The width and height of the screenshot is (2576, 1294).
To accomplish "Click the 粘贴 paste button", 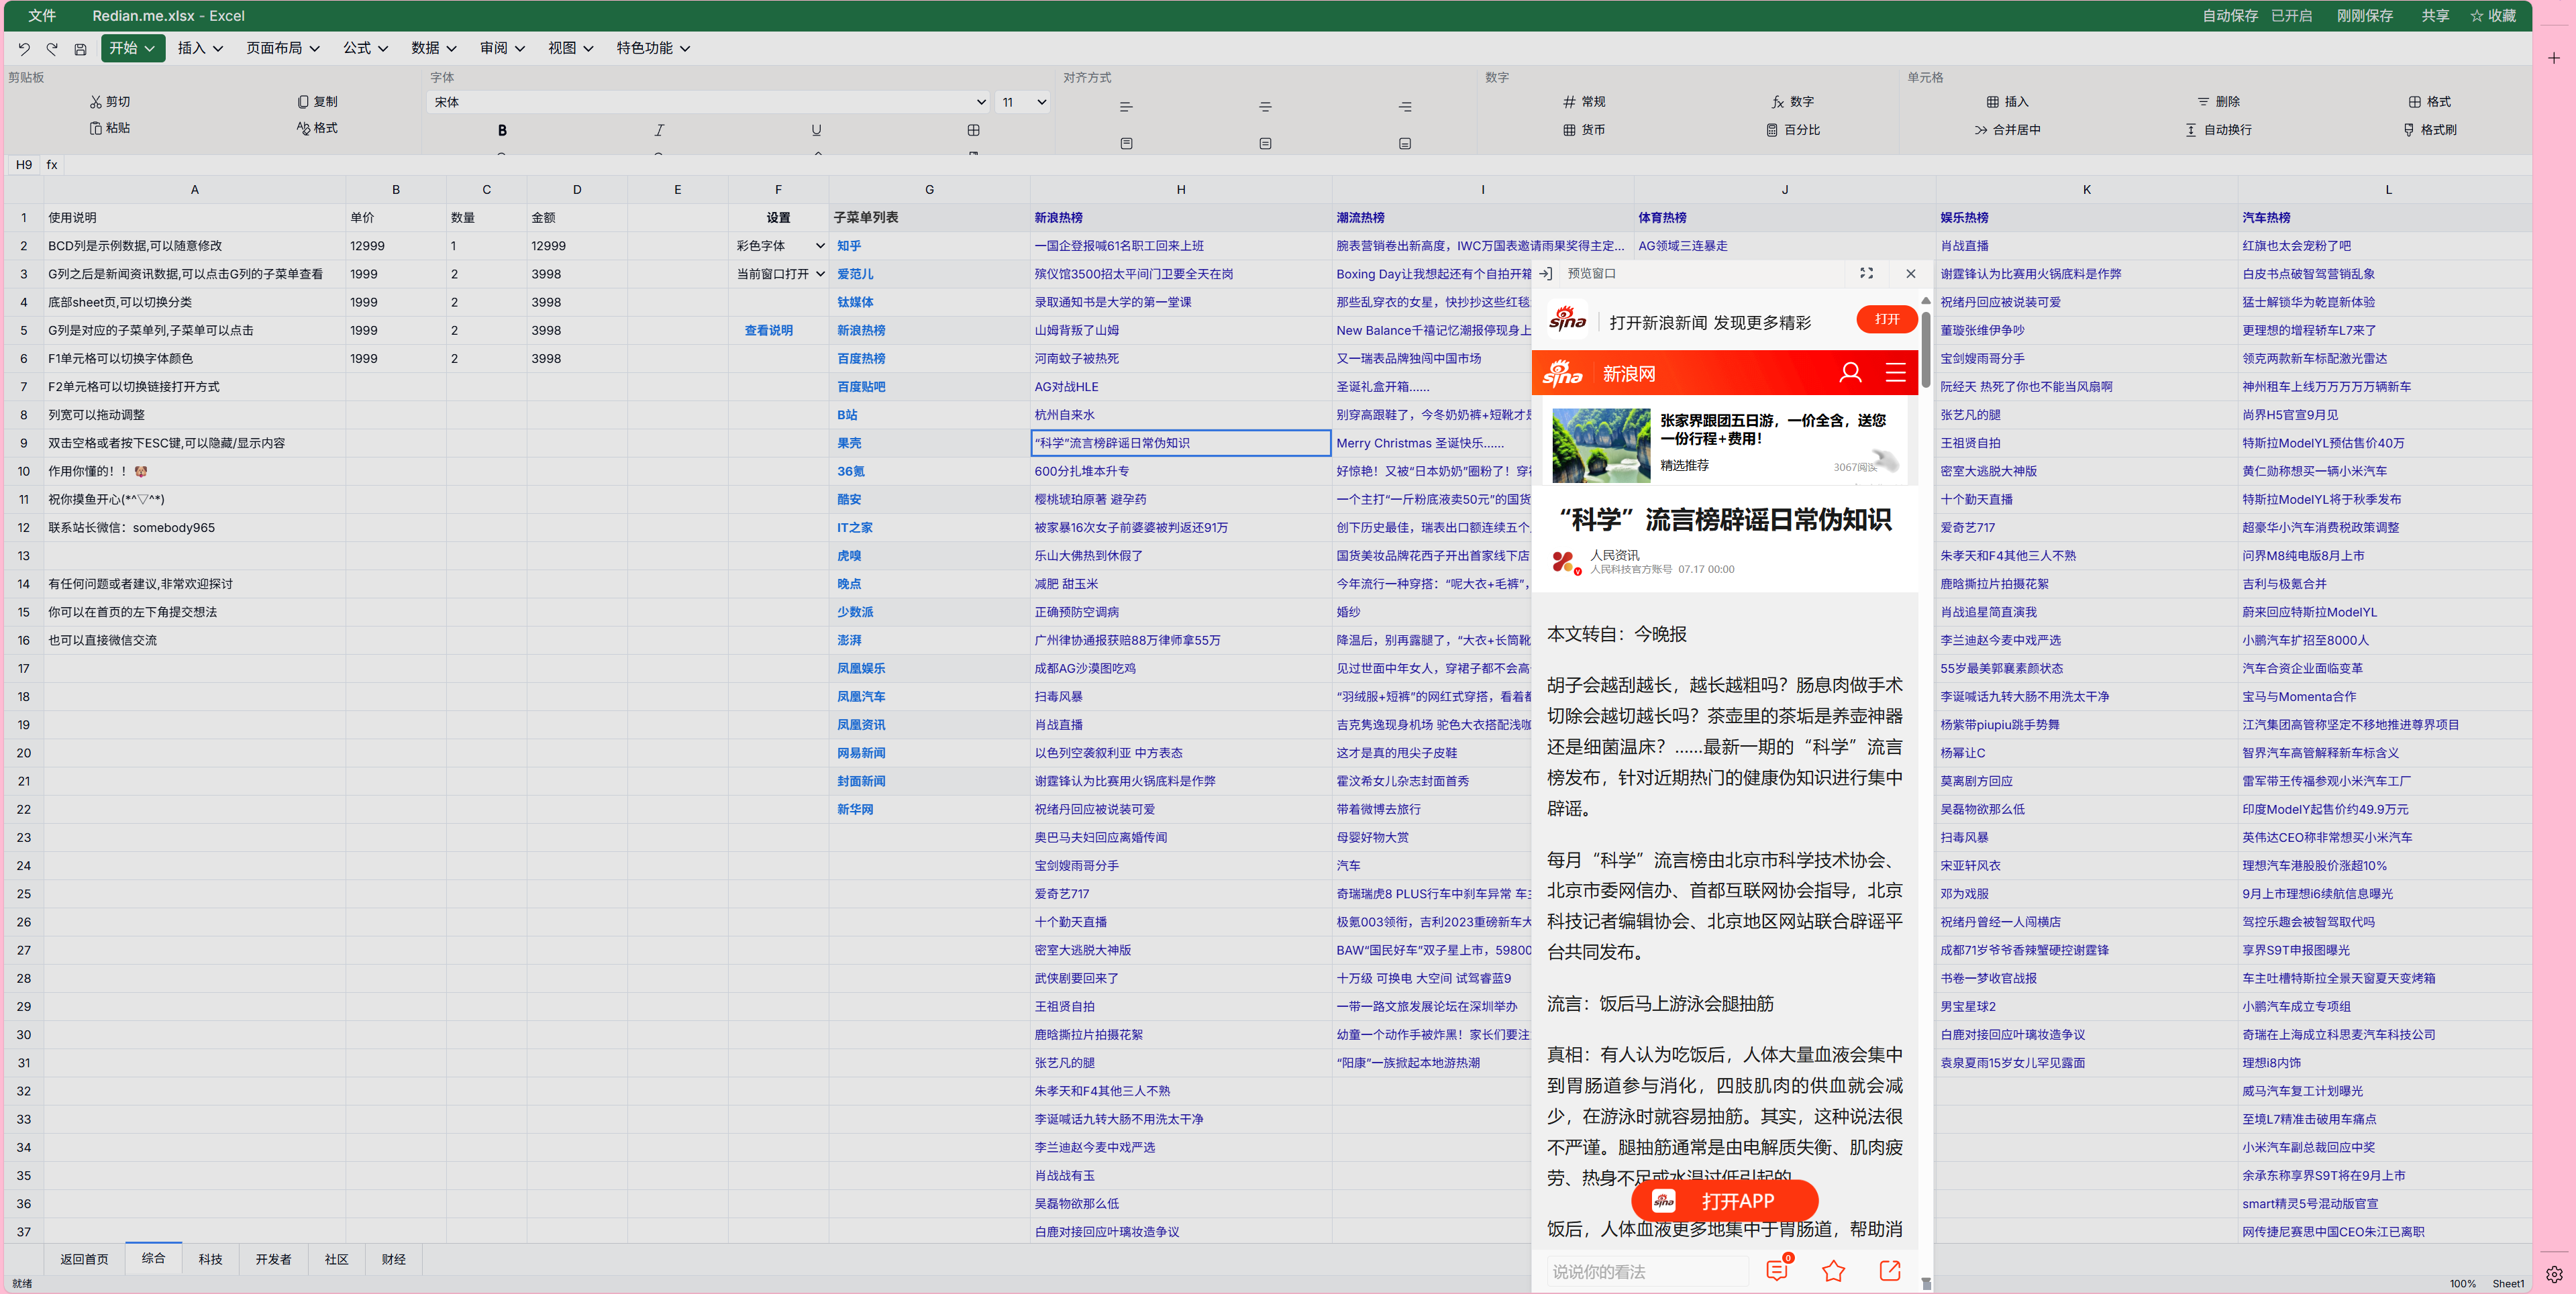I will [110, 128].
